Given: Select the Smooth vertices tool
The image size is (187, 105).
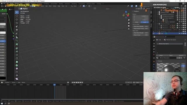Looking at the screenshot, I should [17, 69].
